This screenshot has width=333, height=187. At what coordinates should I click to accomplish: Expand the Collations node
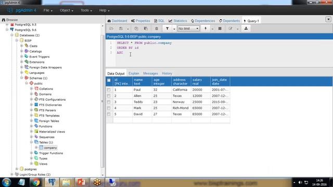click(31, 89)
